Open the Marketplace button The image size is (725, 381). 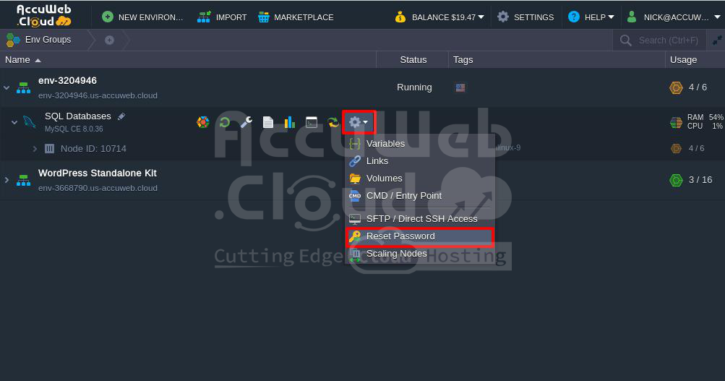296,17
